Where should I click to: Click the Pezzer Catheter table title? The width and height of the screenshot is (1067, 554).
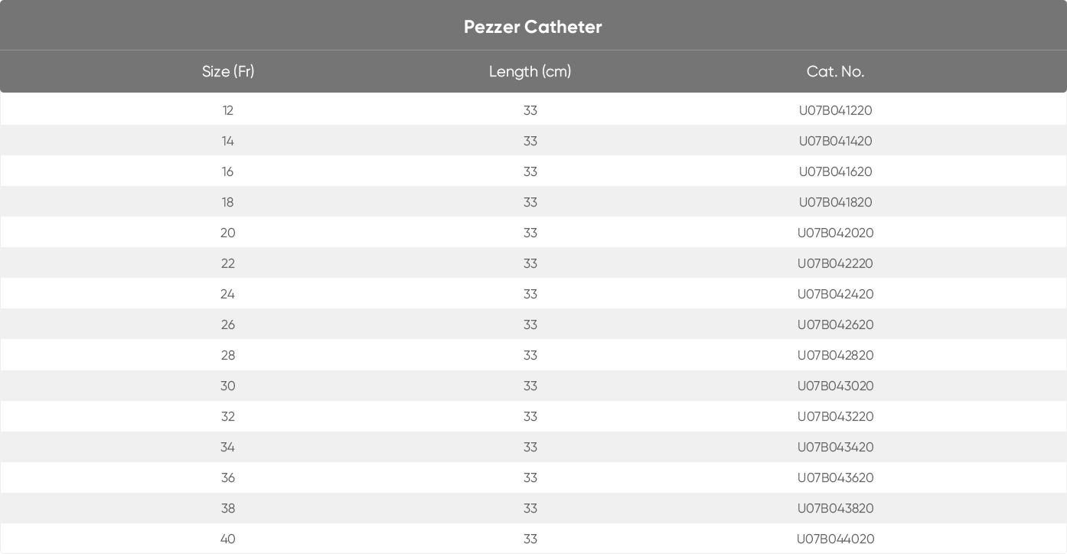pos(533,27)
